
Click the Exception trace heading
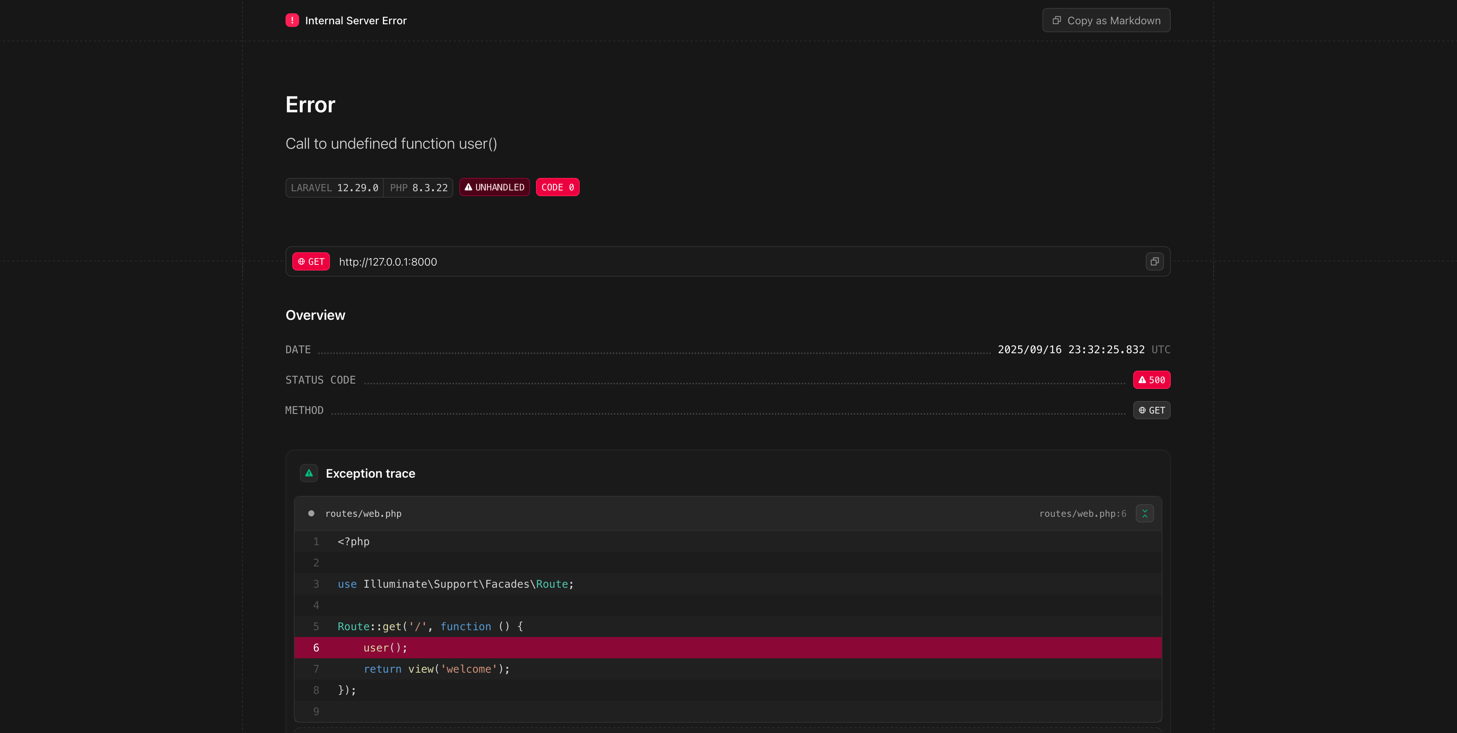tap(370, 473)
